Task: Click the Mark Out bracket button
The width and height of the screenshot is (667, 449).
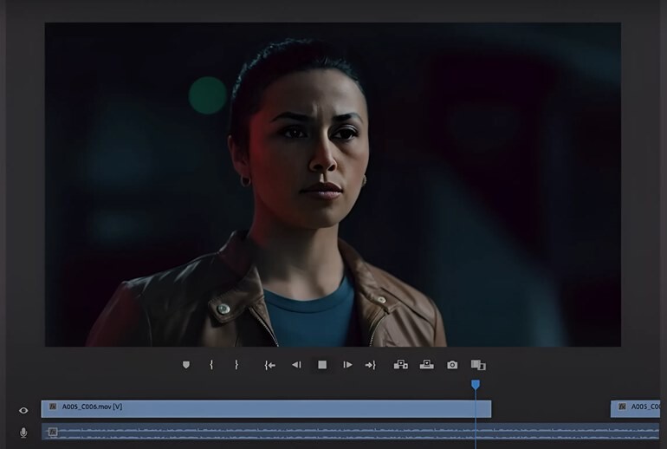Action: 236,365
